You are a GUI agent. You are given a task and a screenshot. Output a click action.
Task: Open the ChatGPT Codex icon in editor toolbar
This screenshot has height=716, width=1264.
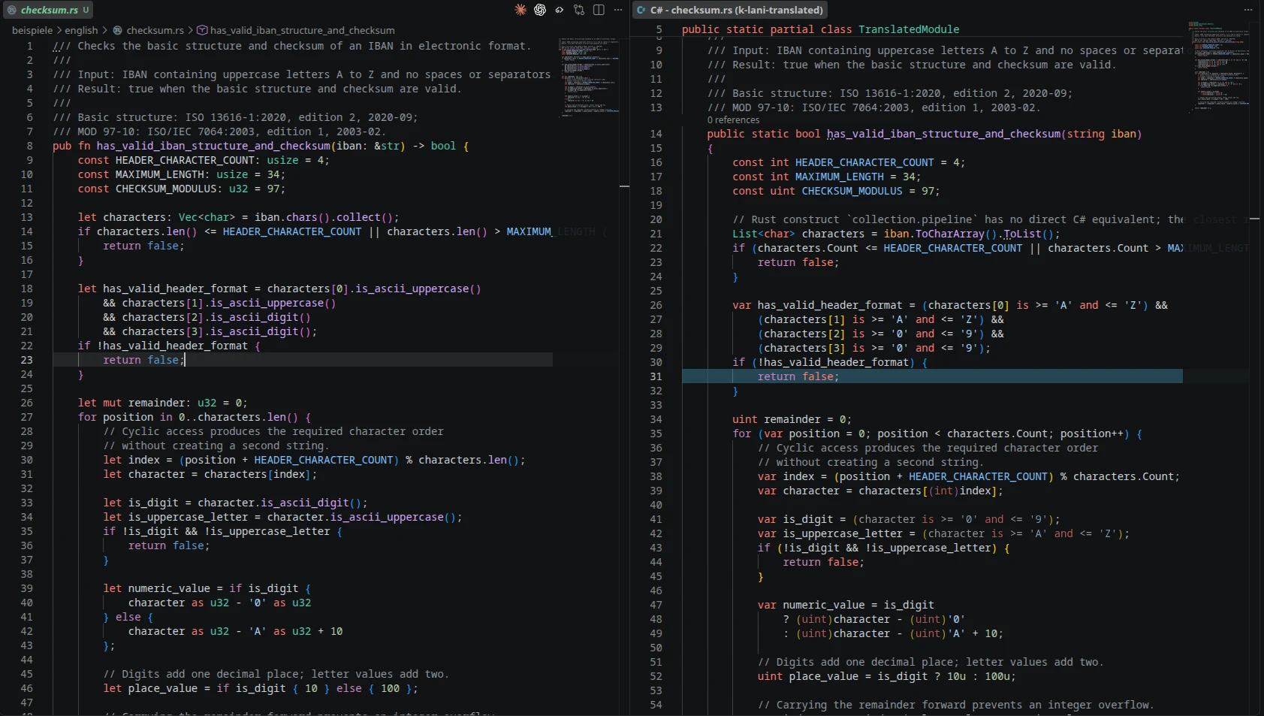540,10
